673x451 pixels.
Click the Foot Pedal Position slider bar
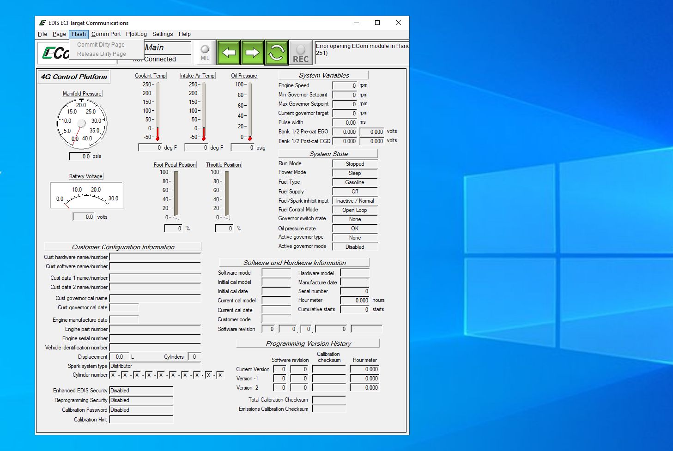(176, 194)
